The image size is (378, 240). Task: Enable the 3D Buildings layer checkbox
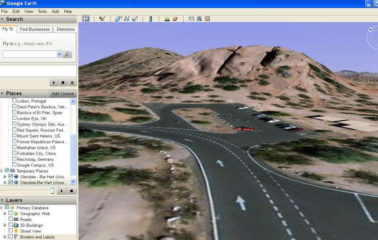click(x=10, y=225)
